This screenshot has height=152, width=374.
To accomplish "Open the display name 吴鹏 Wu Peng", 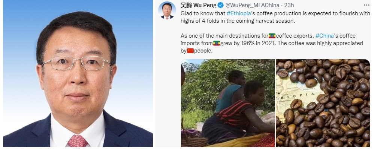I will 199,5.
